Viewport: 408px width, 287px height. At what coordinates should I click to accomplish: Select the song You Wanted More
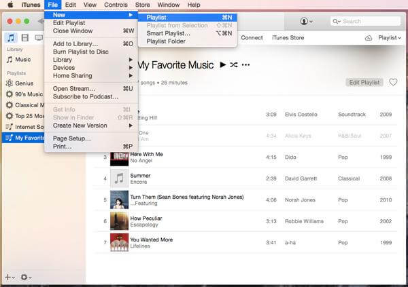(x=152, y=240)
